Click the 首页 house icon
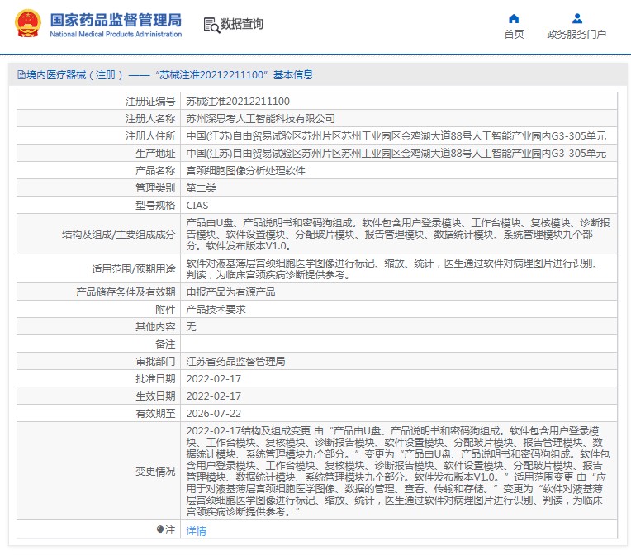This screenshot has width=631, height=555. coord(514,18)
